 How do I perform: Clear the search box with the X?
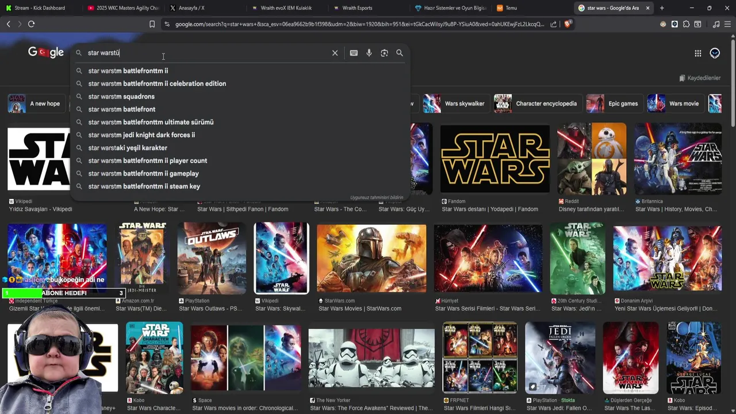pos(335,53)
